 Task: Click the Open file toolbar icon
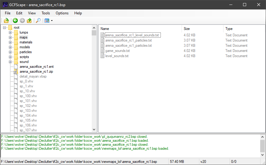point(6,20)
